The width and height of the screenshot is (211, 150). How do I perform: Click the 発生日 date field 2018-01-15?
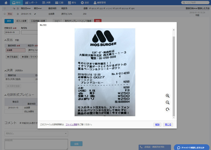click(12, 32)
